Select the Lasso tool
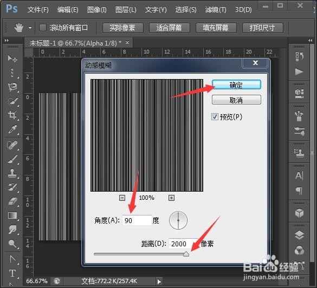This screenshot has height=288, width=317. pyautogui.click(x=12, y=87)
